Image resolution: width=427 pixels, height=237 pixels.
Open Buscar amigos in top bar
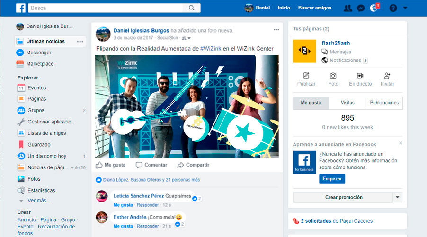point(314,8)
